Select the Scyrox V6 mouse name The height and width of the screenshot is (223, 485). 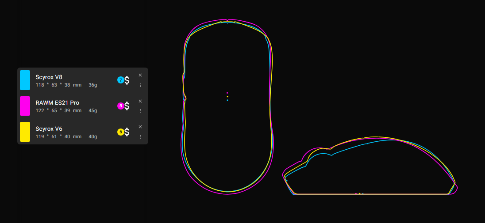49,129
